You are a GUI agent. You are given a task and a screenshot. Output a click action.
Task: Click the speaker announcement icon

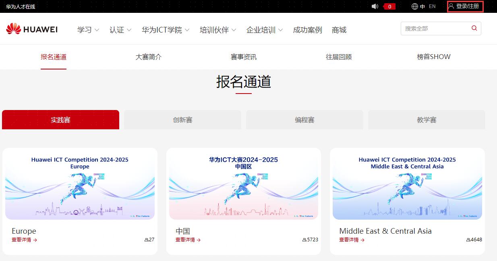[x=375, y=6]
